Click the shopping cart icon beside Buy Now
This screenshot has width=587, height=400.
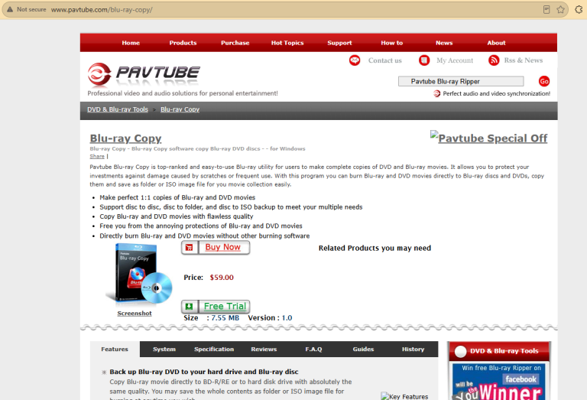190,248
